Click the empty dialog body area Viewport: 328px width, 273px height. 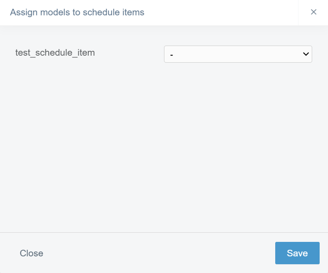tap(164, 149)
